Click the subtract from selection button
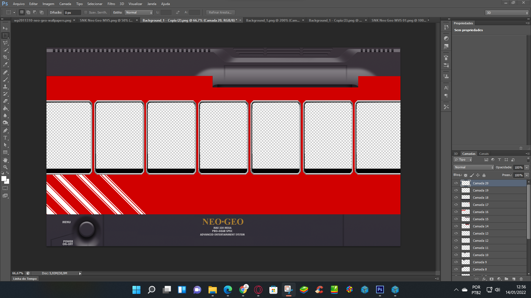 35,12
